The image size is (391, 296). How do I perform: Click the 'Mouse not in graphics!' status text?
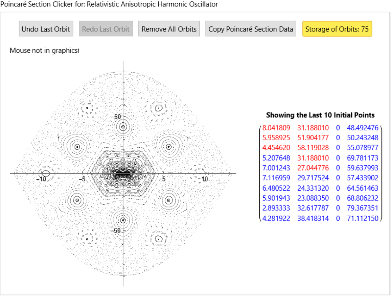click(45, 51)
